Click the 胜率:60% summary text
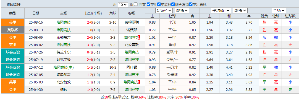The image size is (299, 101). pos(139,97)
